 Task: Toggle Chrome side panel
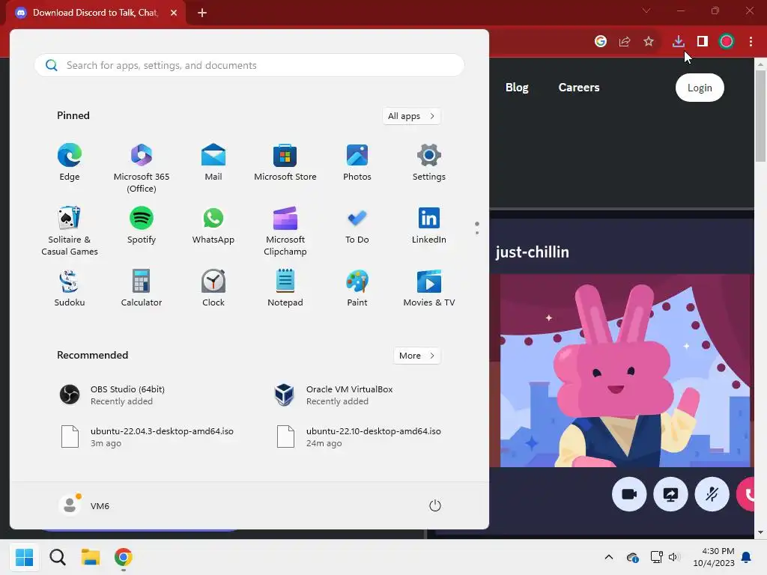coord(703,42)
